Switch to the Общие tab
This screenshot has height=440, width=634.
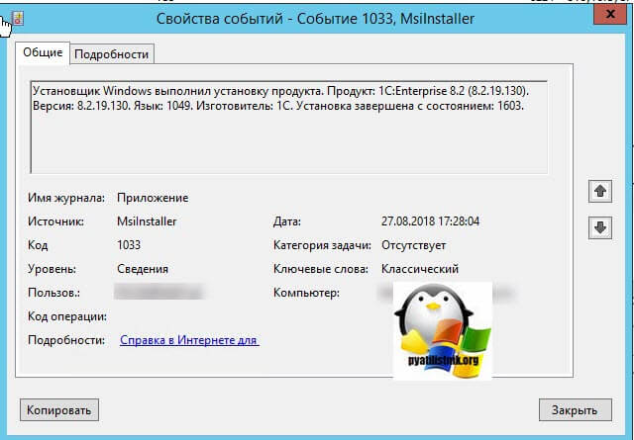pos(43,52)
